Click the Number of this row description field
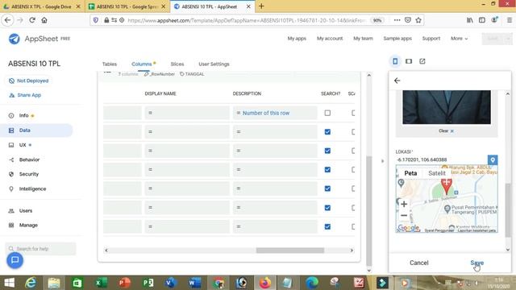 275,113
